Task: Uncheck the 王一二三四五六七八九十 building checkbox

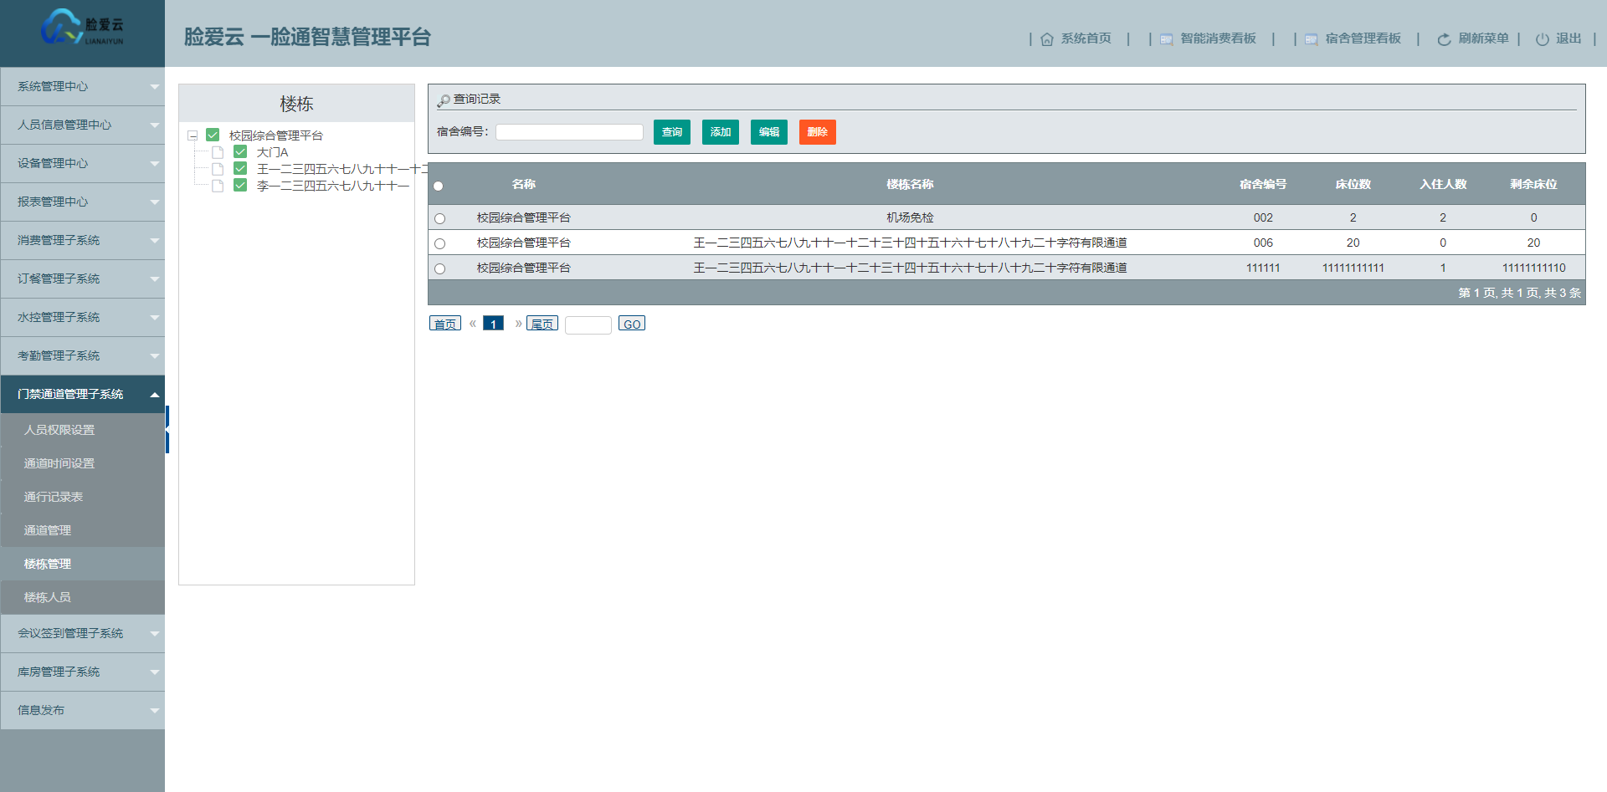Action: tap(240, 168)
